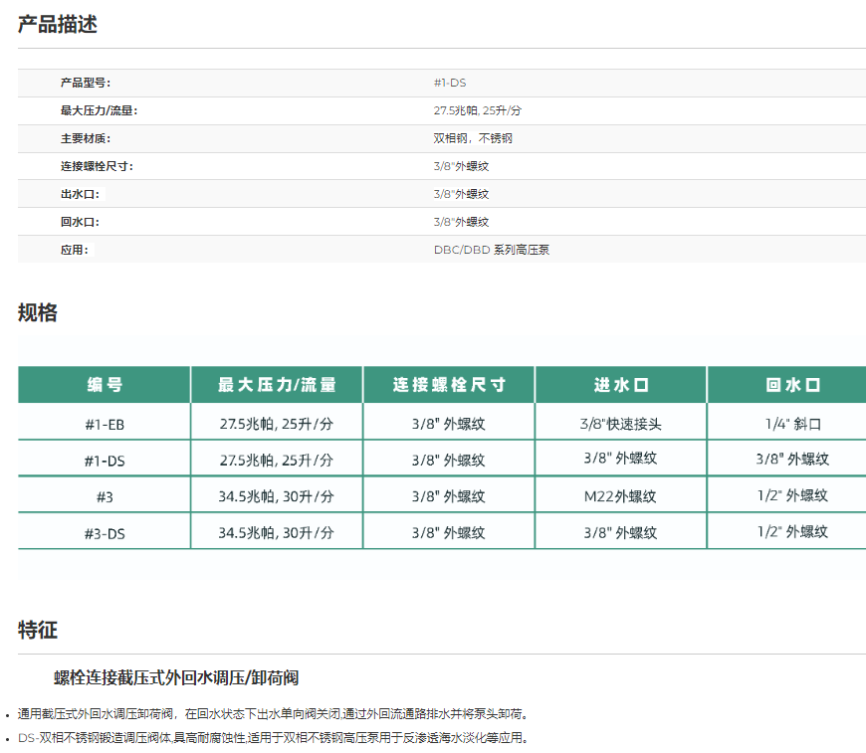This screenshot has width=866, height=753.
Task: Select the 双相钢，不锈钢 material value
Action: (x=473, y=138)
